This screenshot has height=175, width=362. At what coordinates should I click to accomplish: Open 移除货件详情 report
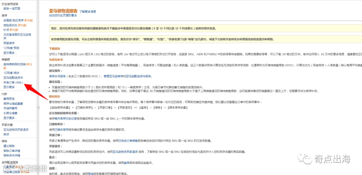click(12, 156)
